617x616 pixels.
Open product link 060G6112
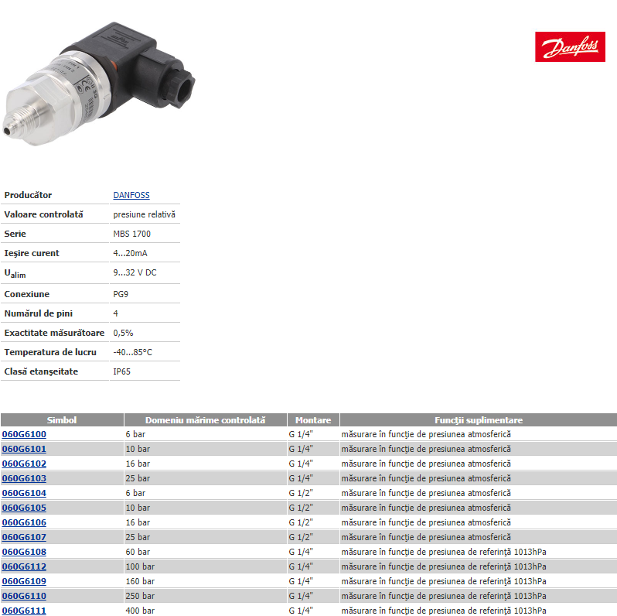24,566
